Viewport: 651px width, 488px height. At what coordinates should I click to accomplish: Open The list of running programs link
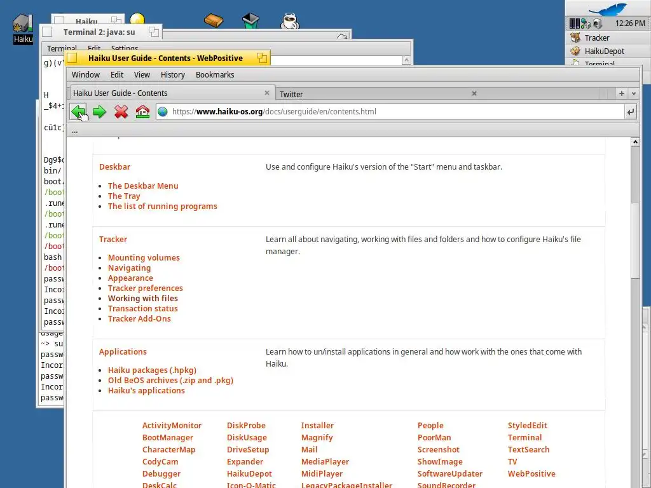(x=162, y=207)
